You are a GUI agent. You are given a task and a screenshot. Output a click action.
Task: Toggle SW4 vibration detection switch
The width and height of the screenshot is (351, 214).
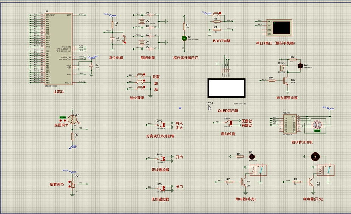[227, 123]
